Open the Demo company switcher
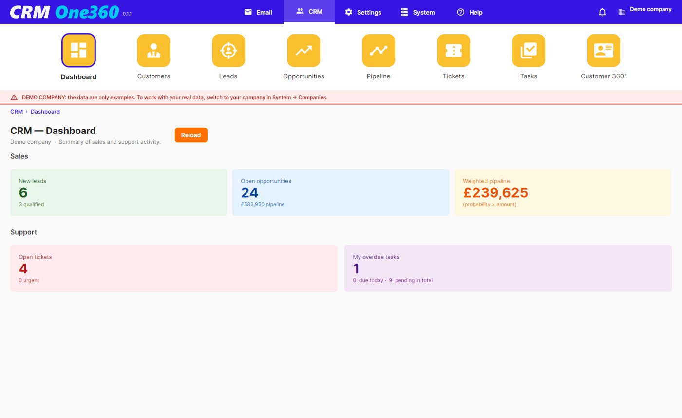Screen dimensions: 682x418 (x=651, y=9)
